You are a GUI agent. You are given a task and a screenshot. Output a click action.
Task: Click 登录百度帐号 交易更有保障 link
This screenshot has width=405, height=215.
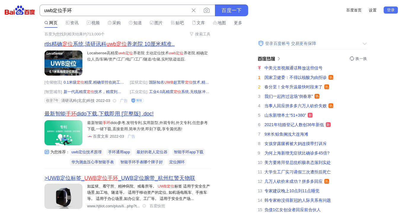tap(291, 43)
